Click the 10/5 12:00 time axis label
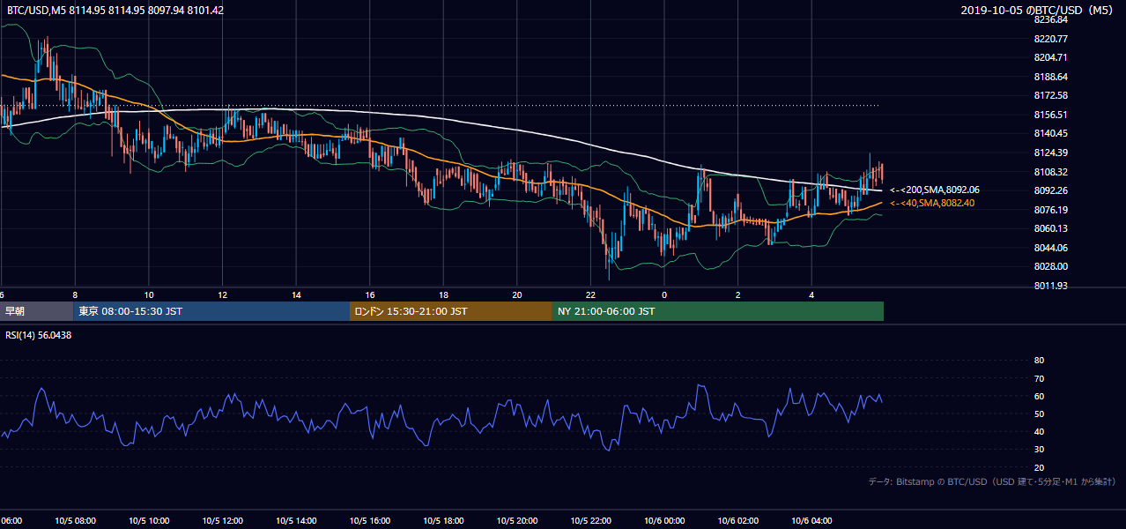1126x529 pixels. coord(222,521)
